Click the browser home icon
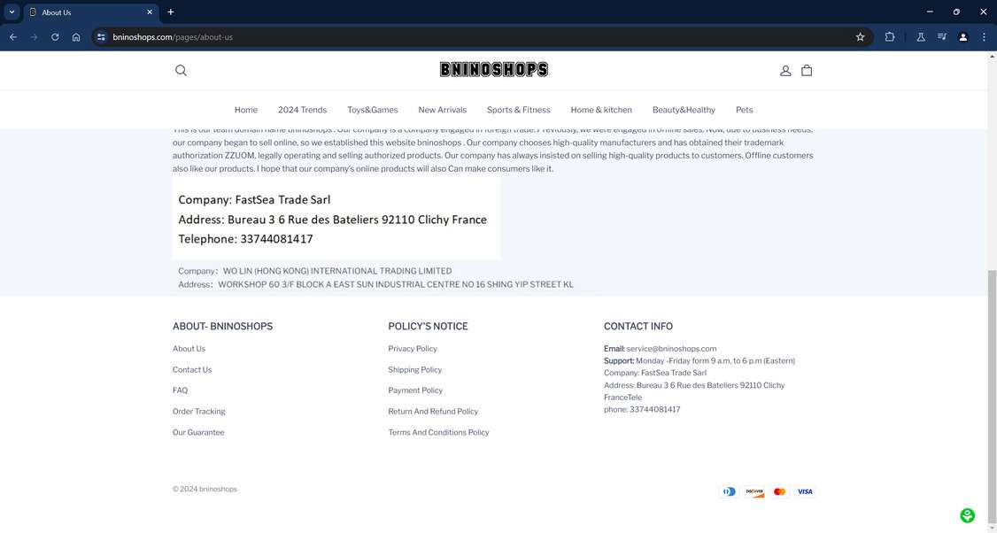 tap(76, 37)
